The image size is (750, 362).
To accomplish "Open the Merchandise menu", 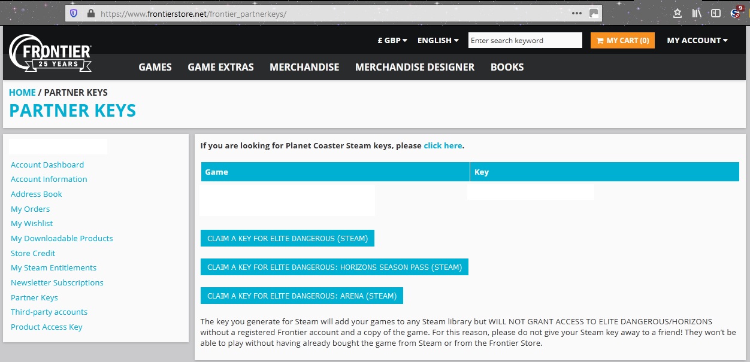I will [304, 67].
